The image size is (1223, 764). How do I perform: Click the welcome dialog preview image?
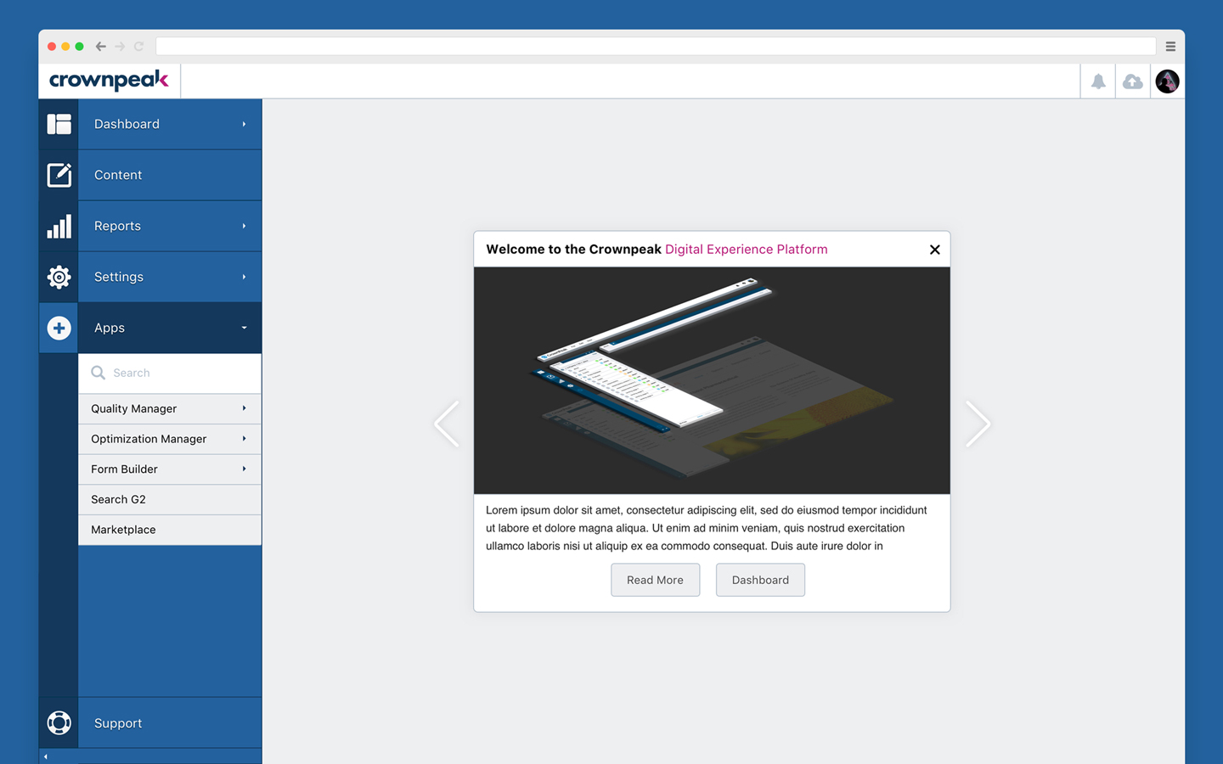(x=712, y=380)
